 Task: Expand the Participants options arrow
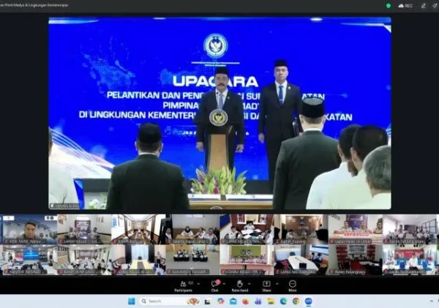(x=199, y=284)
